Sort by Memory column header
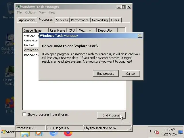This screenshot has width=184, height=138. click(x=86, y=30)
